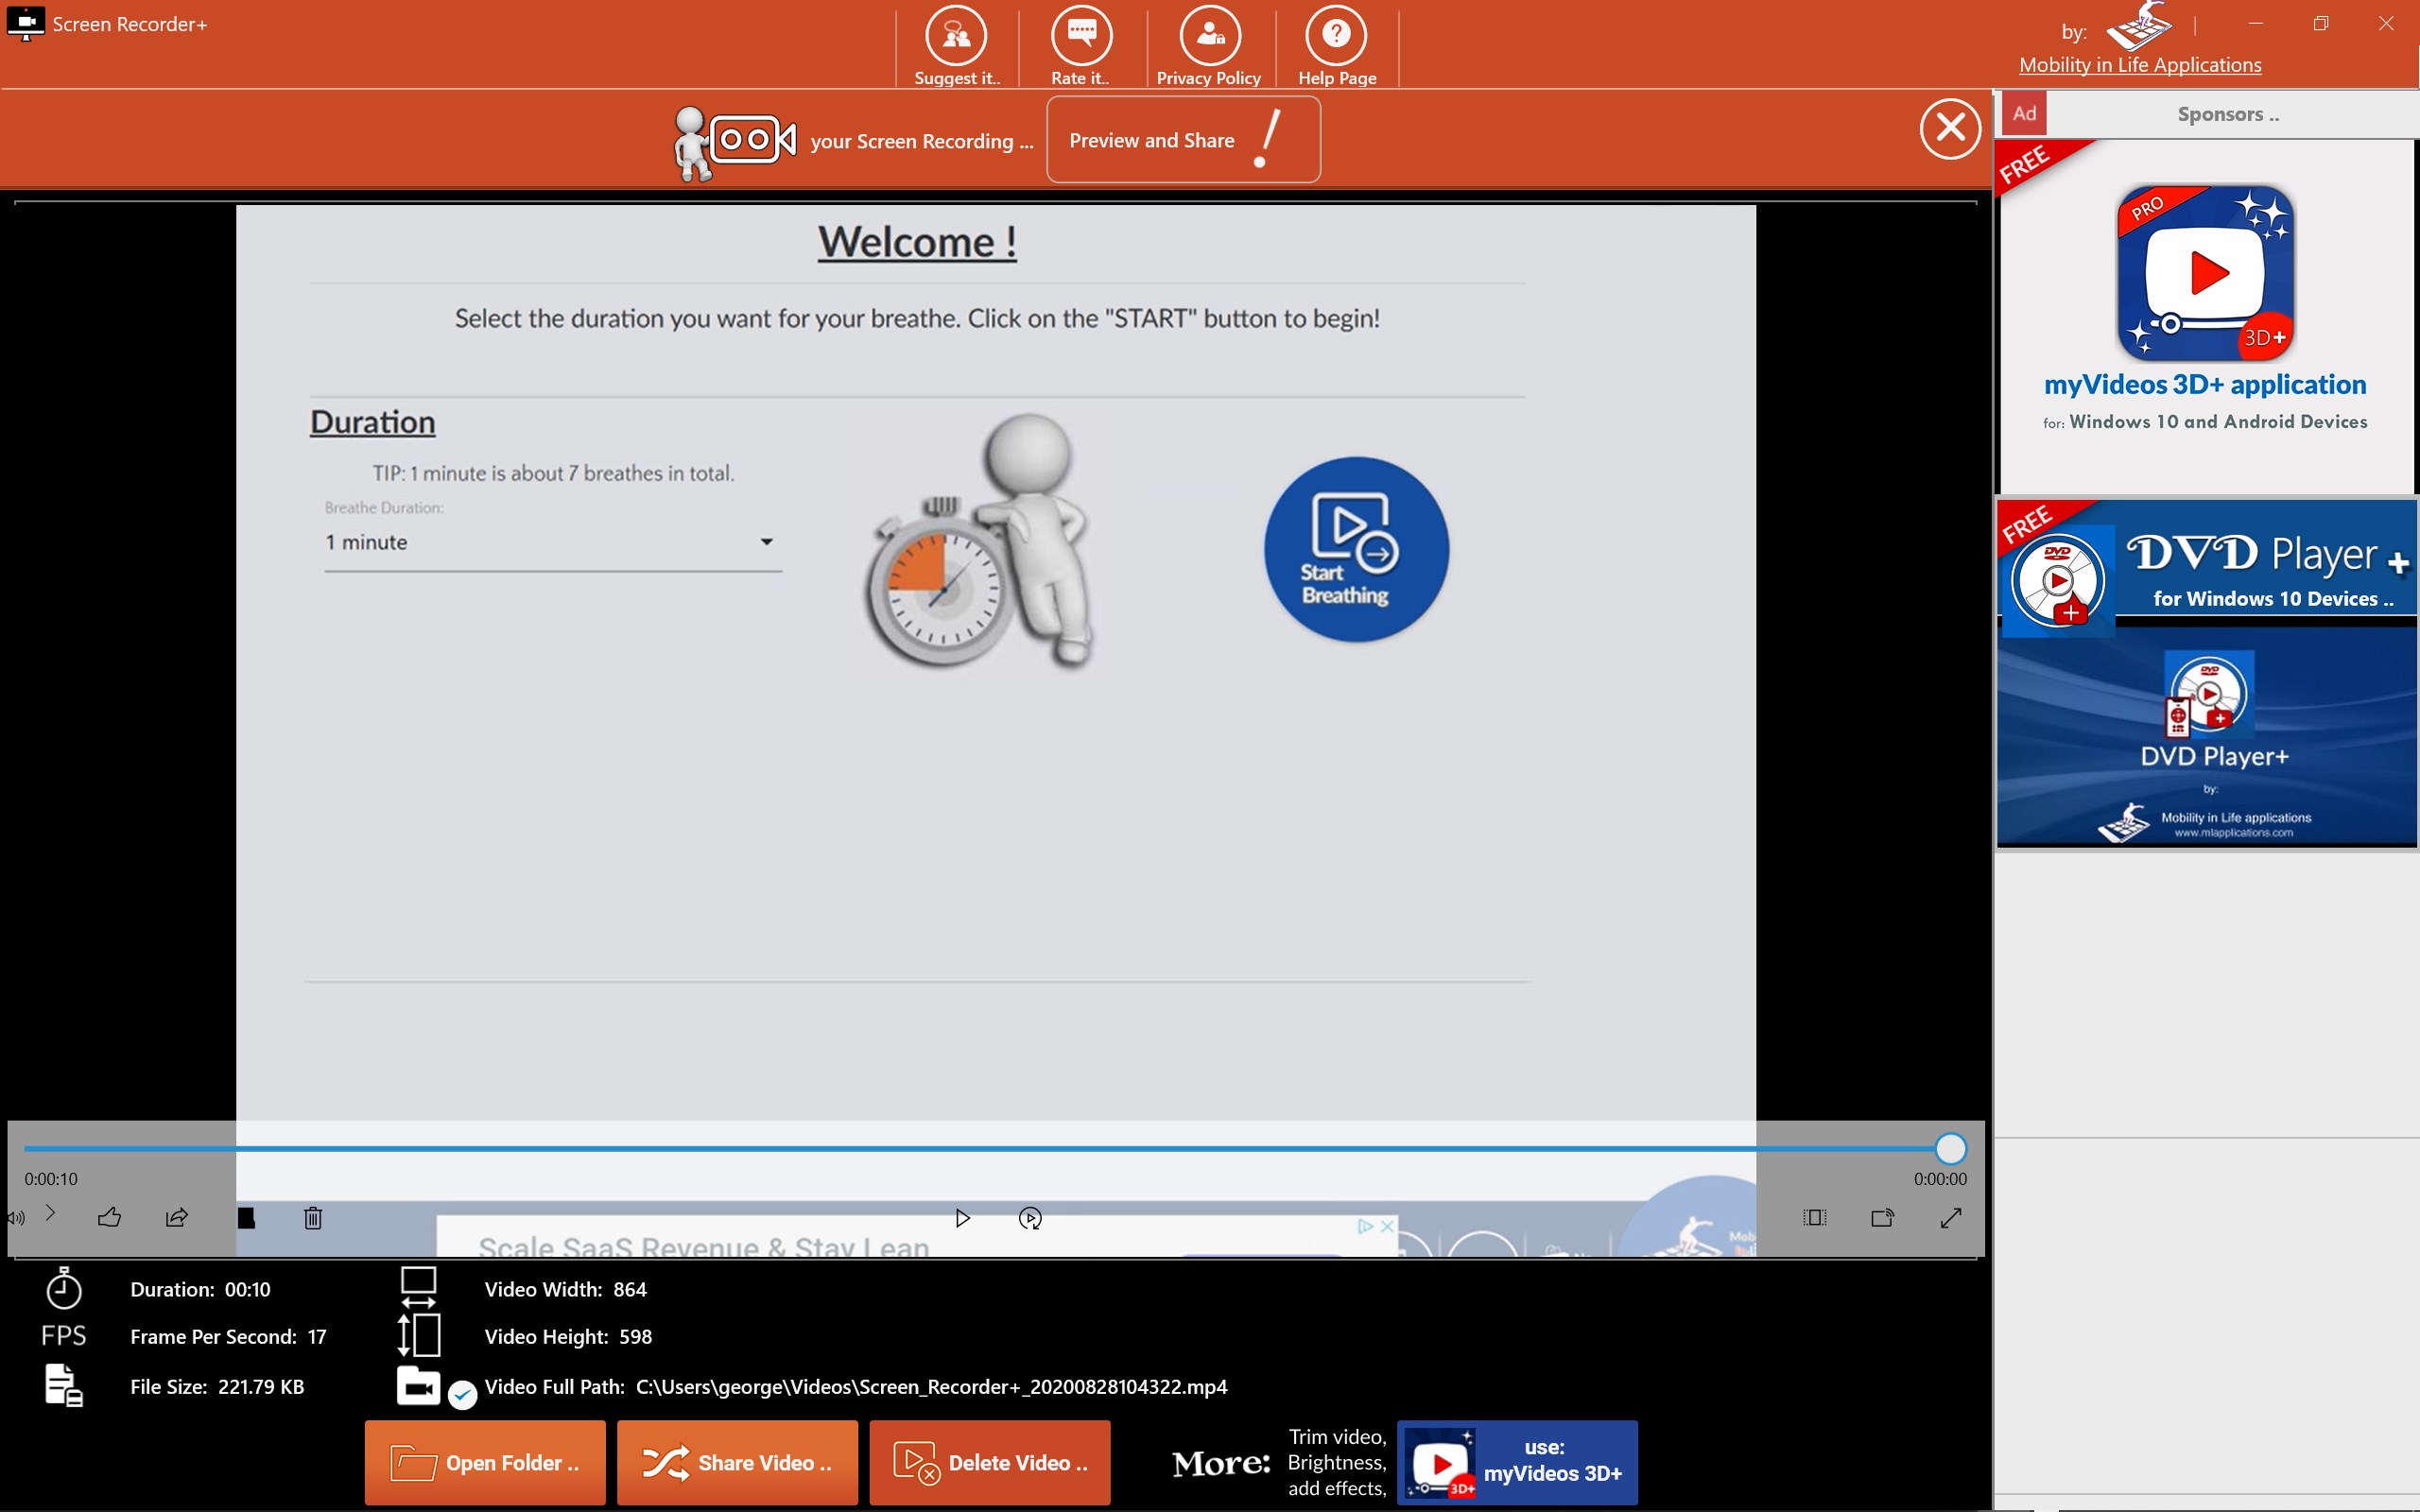The image size is (2420, 1512).
Task: Click the Share Video button
Action: tap(737, 1463)
